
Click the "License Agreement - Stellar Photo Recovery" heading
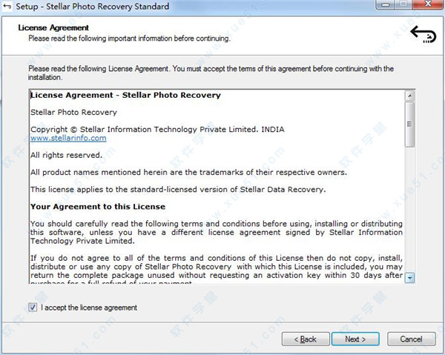point(125,95)
